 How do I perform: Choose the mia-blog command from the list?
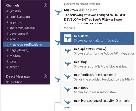tap(97, 64)
